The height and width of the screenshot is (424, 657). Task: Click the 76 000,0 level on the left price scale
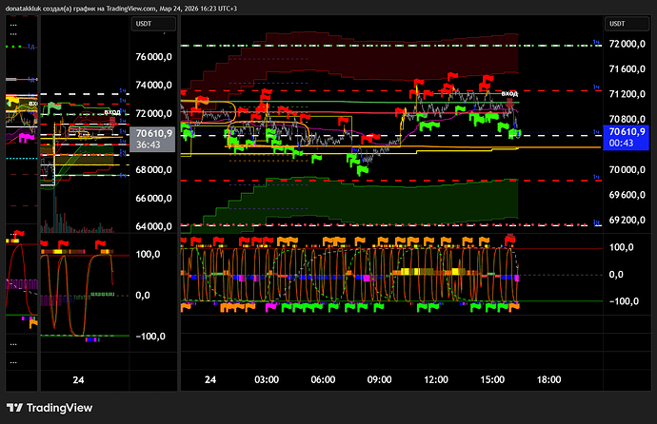154,57
